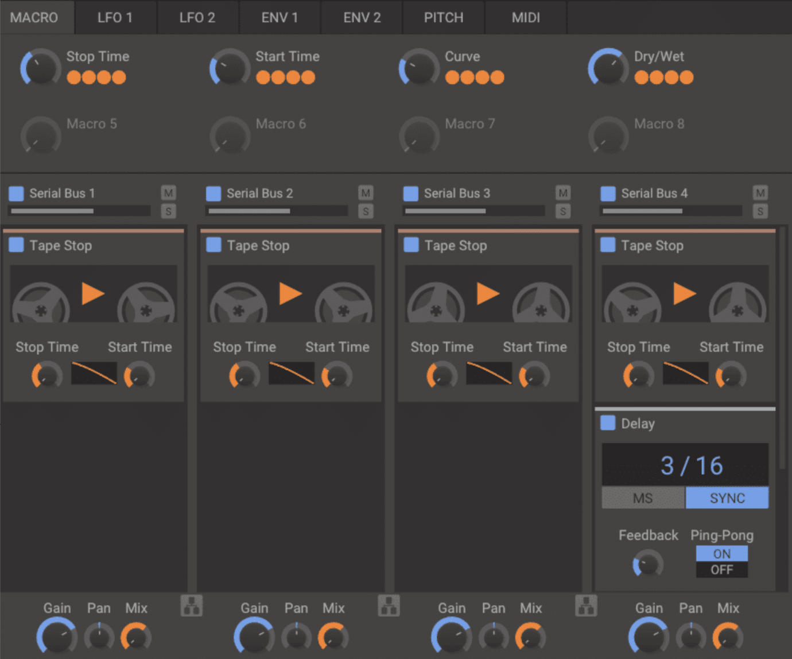Disable Tape Stop effect on Serial Bus 2

213,245
